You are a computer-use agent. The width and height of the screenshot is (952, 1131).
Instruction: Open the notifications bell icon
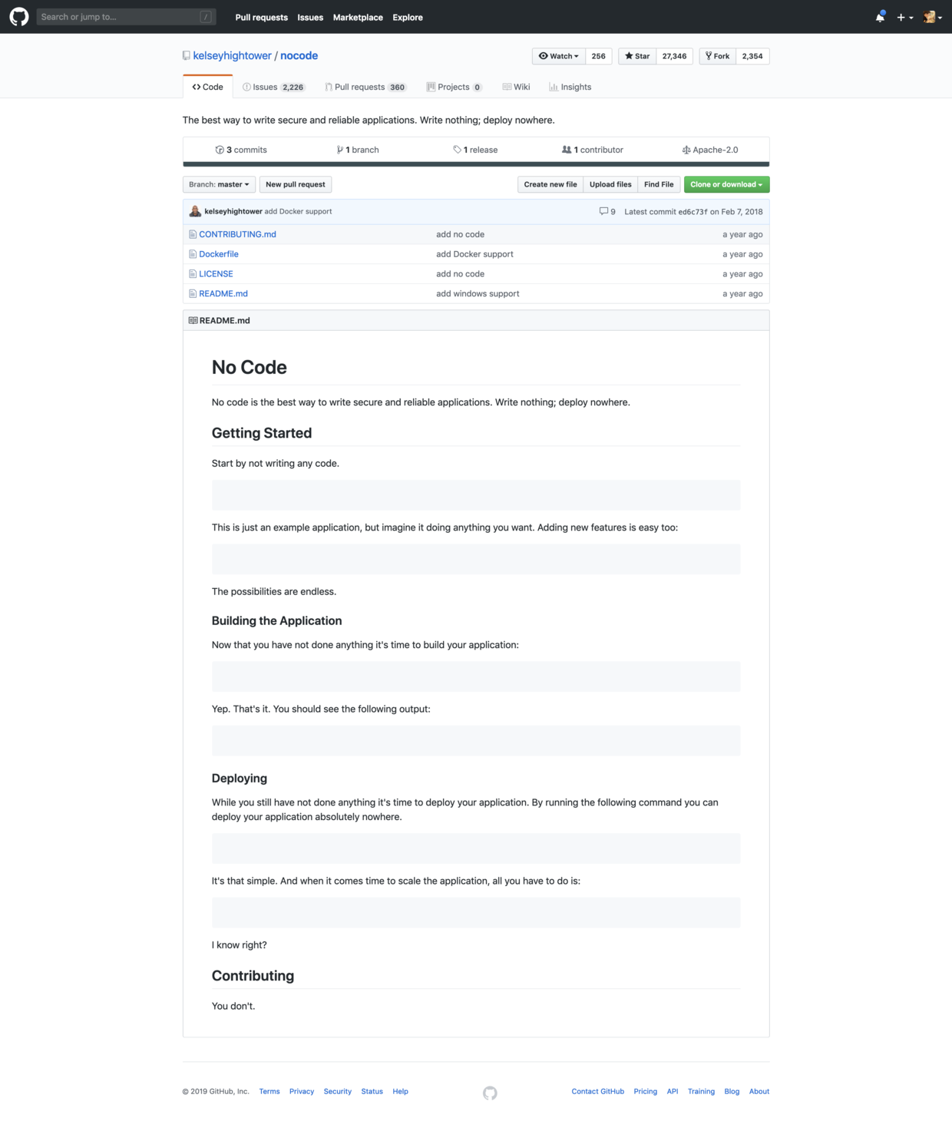(880, 17)
